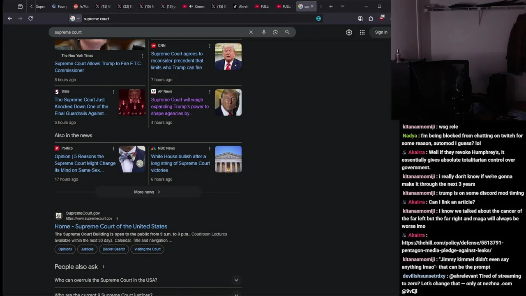Expand More news
Image resolution: width=526 pixels, height=296 pixels.
pyautogui.click(x=147, y=192)
